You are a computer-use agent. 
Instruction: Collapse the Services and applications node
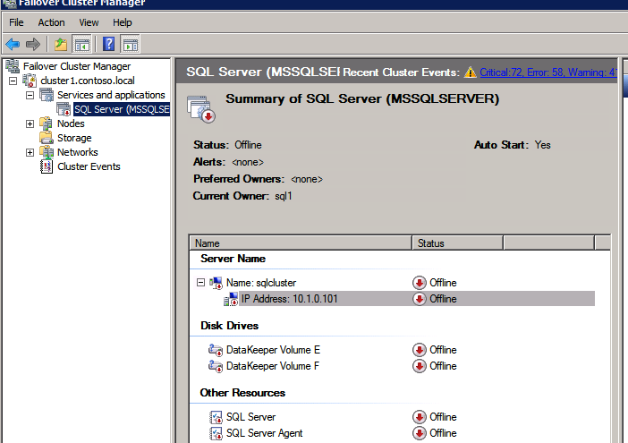pos(30,96)
